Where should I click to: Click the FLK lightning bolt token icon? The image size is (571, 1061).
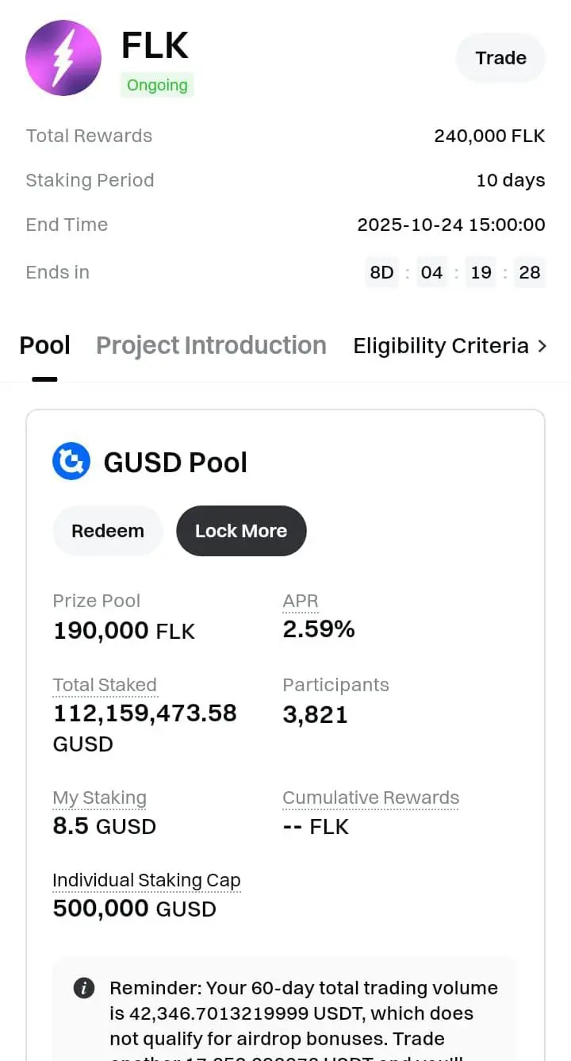(x=63, y=58)
